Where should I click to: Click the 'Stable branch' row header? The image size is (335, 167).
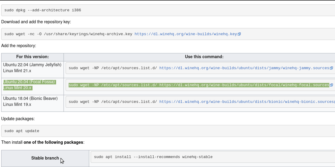45,158
